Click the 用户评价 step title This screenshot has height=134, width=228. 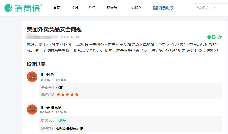(x=47, y=75)
